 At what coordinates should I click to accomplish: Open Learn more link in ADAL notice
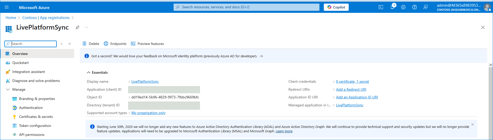click(x=284, y=131)
